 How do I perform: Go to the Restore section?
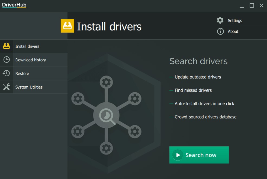click(x=34, y=74)
